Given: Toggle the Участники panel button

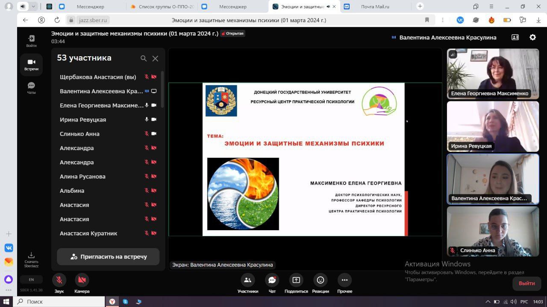Looking at the screenshot, I should pyautogui.click(x=247, y=280).
